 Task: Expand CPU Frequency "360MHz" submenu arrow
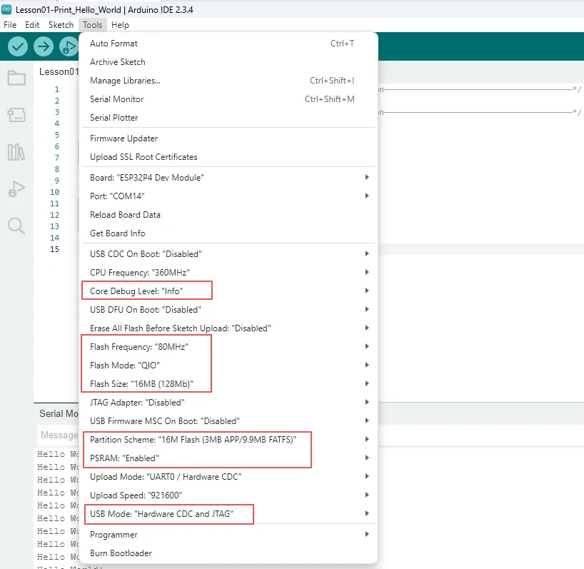(x=367, y=272)
